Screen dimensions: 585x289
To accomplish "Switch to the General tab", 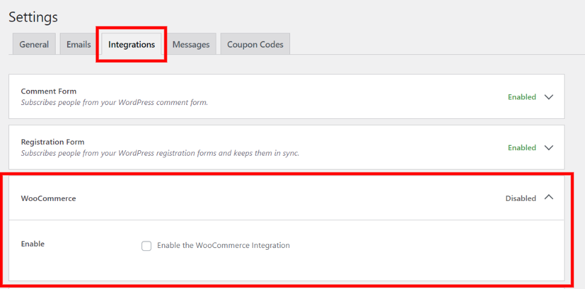I will 34,44.
